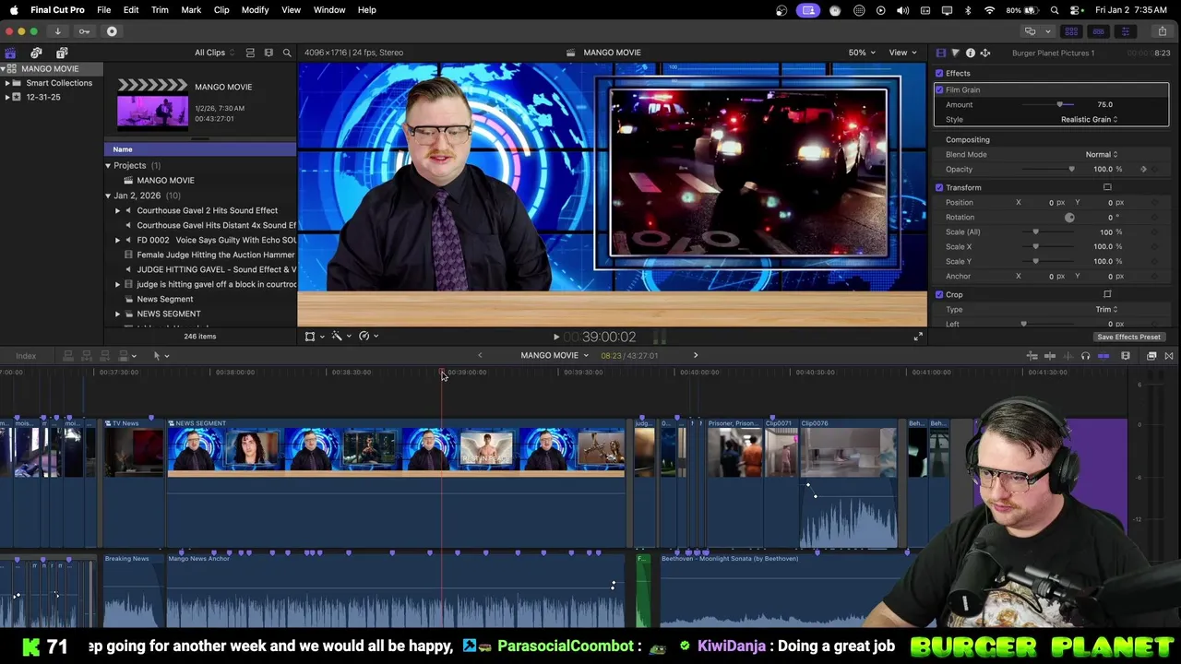The image size is (1181, 664).
Task: Open the Effects browser icon
Action: [x=1151, y=356]
